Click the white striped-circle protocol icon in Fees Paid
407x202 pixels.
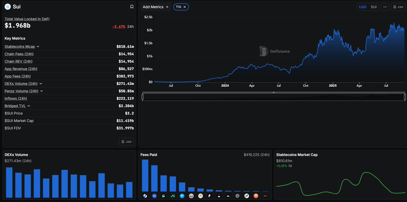(x=246, y=196)
